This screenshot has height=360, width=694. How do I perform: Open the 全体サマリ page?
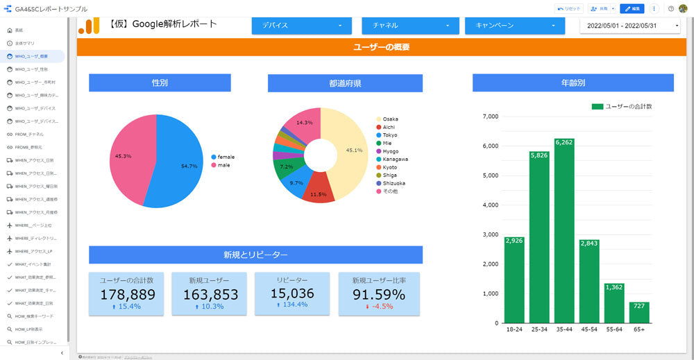[24, 43]
